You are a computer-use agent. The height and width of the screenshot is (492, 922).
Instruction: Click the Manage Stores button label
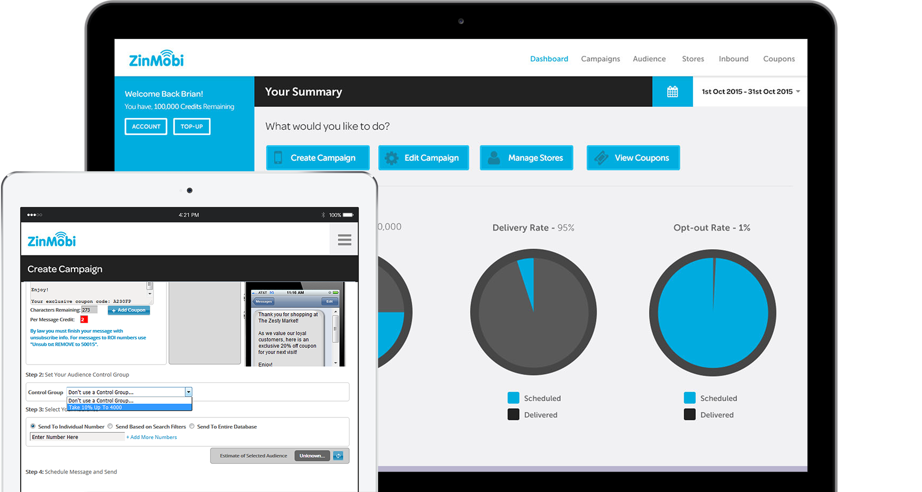coord(536,158)
